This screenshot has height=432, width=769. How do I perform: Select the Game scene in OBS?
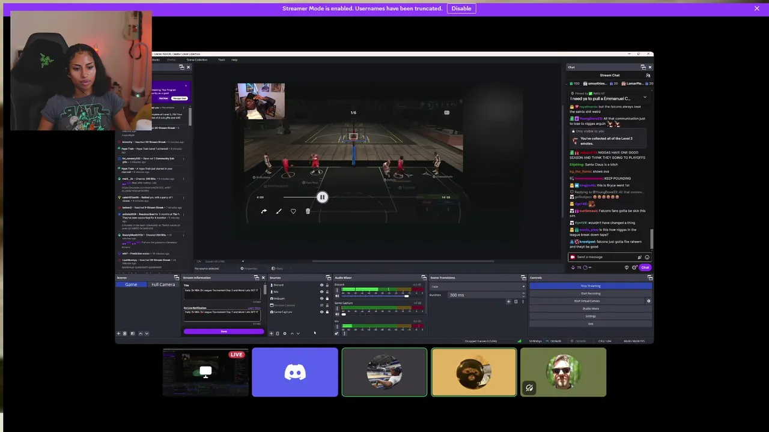(131, 284)
